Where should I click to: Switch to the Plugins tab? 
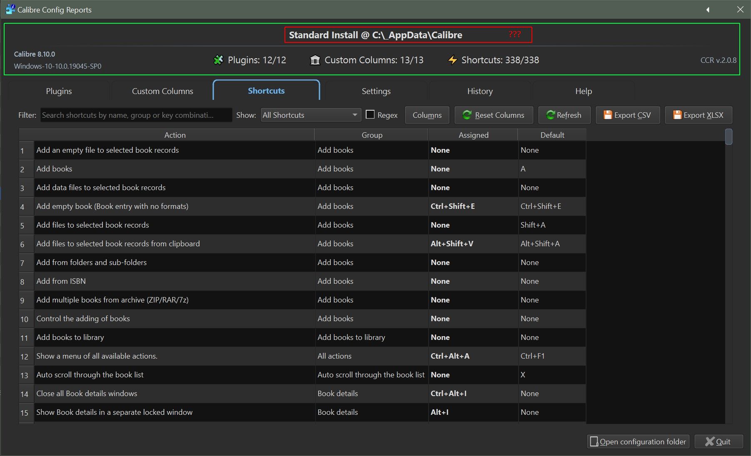coord(59,91)
